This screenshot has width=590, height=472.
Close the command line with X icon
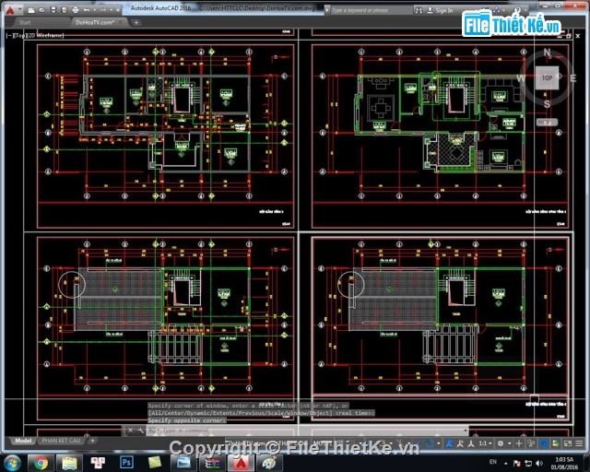pyautogui.click(x=130, y=430)
